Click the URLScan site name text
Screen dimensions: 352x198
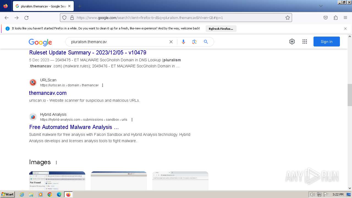(48, 80)
